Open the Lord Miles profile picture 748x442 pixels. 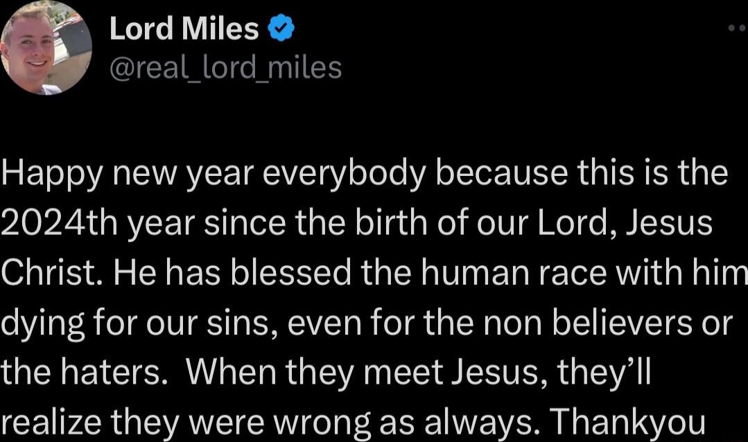[x=46, y=48]
